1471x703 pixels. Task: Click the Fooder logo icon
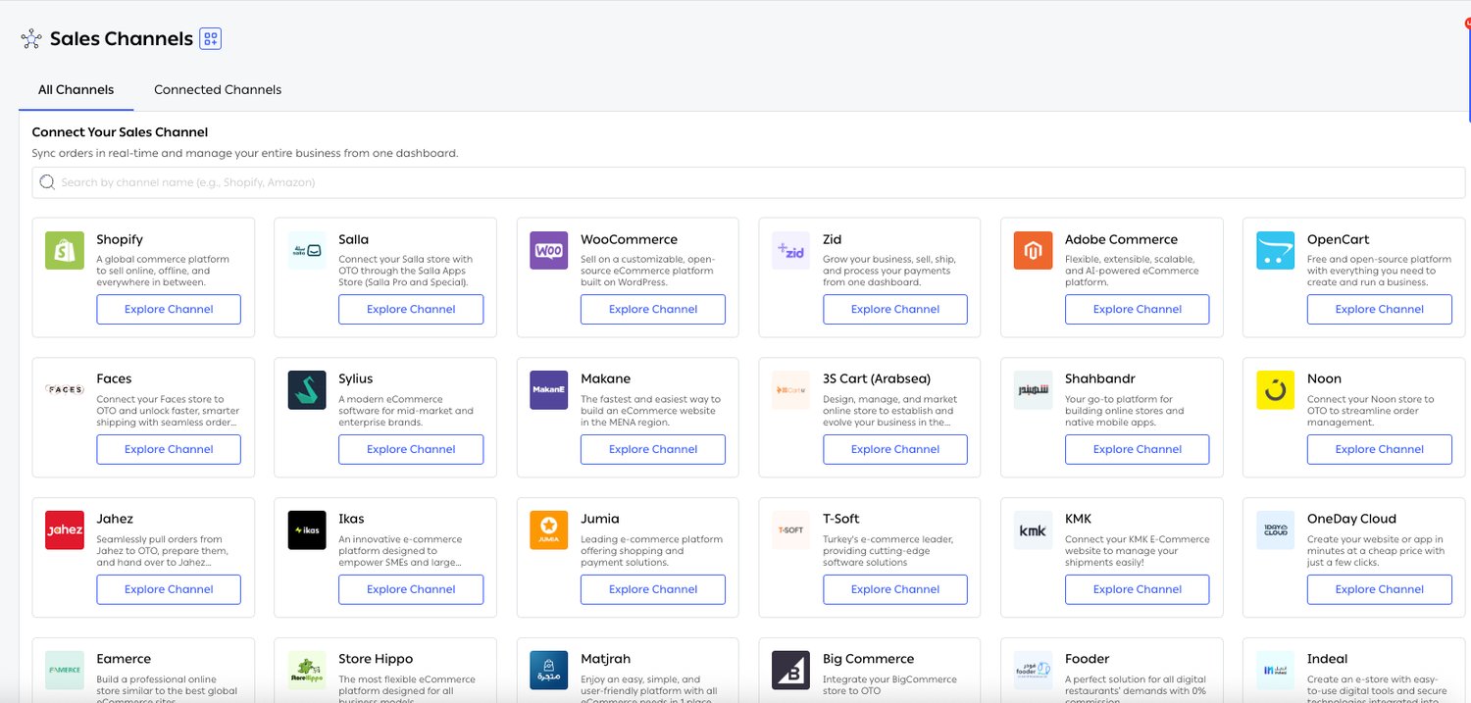click(x=1034, y=671)
